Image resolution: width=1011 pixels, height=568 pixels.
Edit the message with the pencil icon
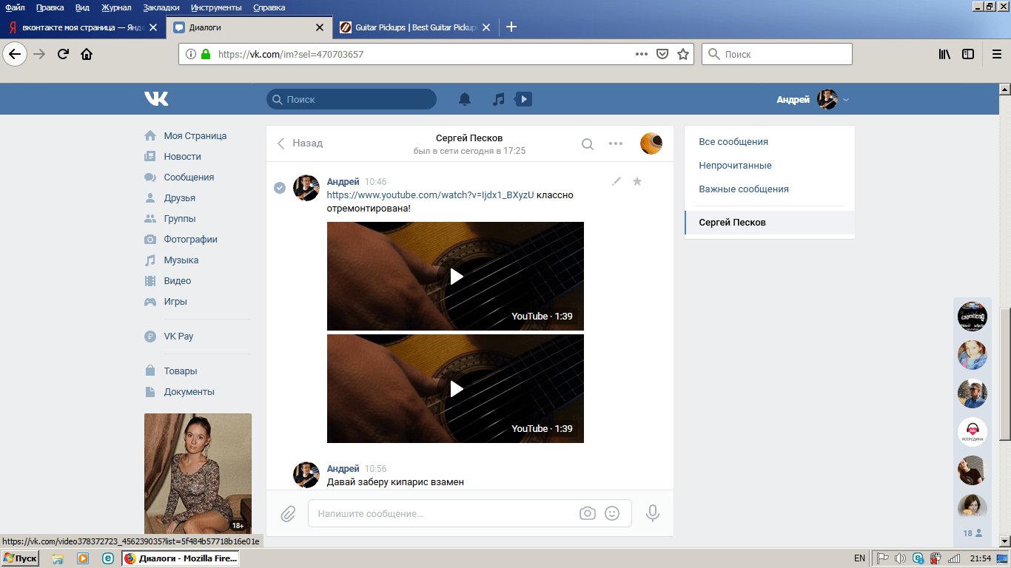click(x=617, y=181)
